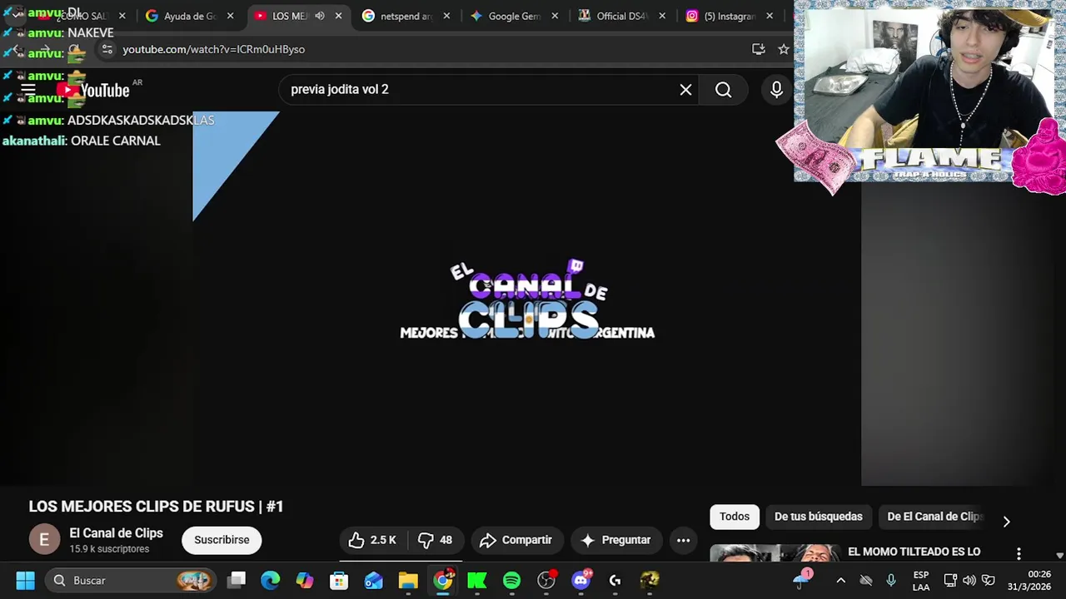Clear the search box with the X
This screenshot has height=599, width=1066.
pos(685,90)
